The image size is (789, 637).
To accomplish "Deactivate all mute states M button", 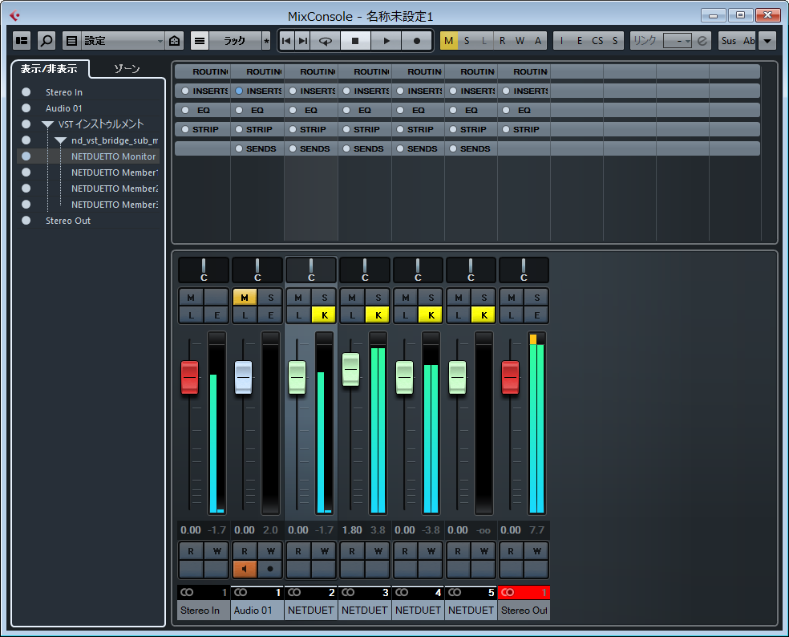I will tap(449, 41).
